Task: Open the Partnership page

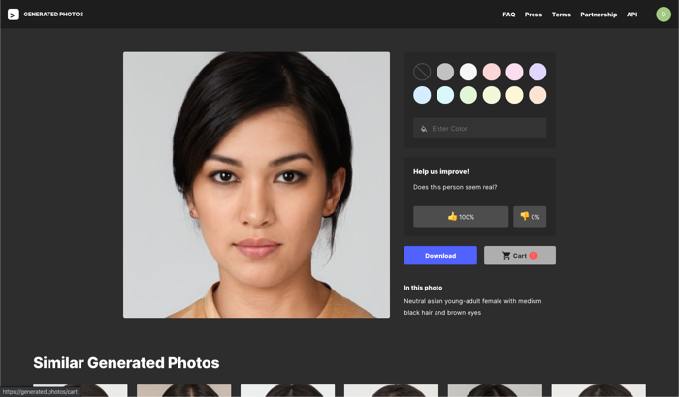Action: click(x=598, y=15)
